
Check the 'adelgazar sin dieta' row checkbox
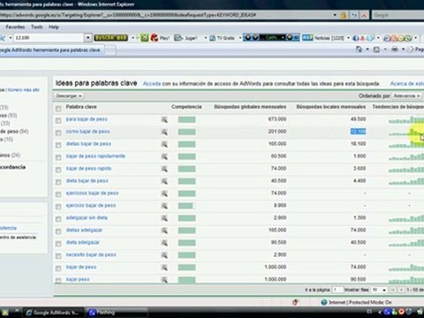point(58,219)
